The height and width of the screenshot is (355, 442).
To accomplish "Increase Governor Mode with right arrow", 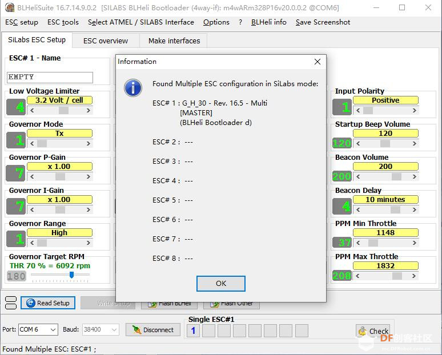I will pos(89,143).
